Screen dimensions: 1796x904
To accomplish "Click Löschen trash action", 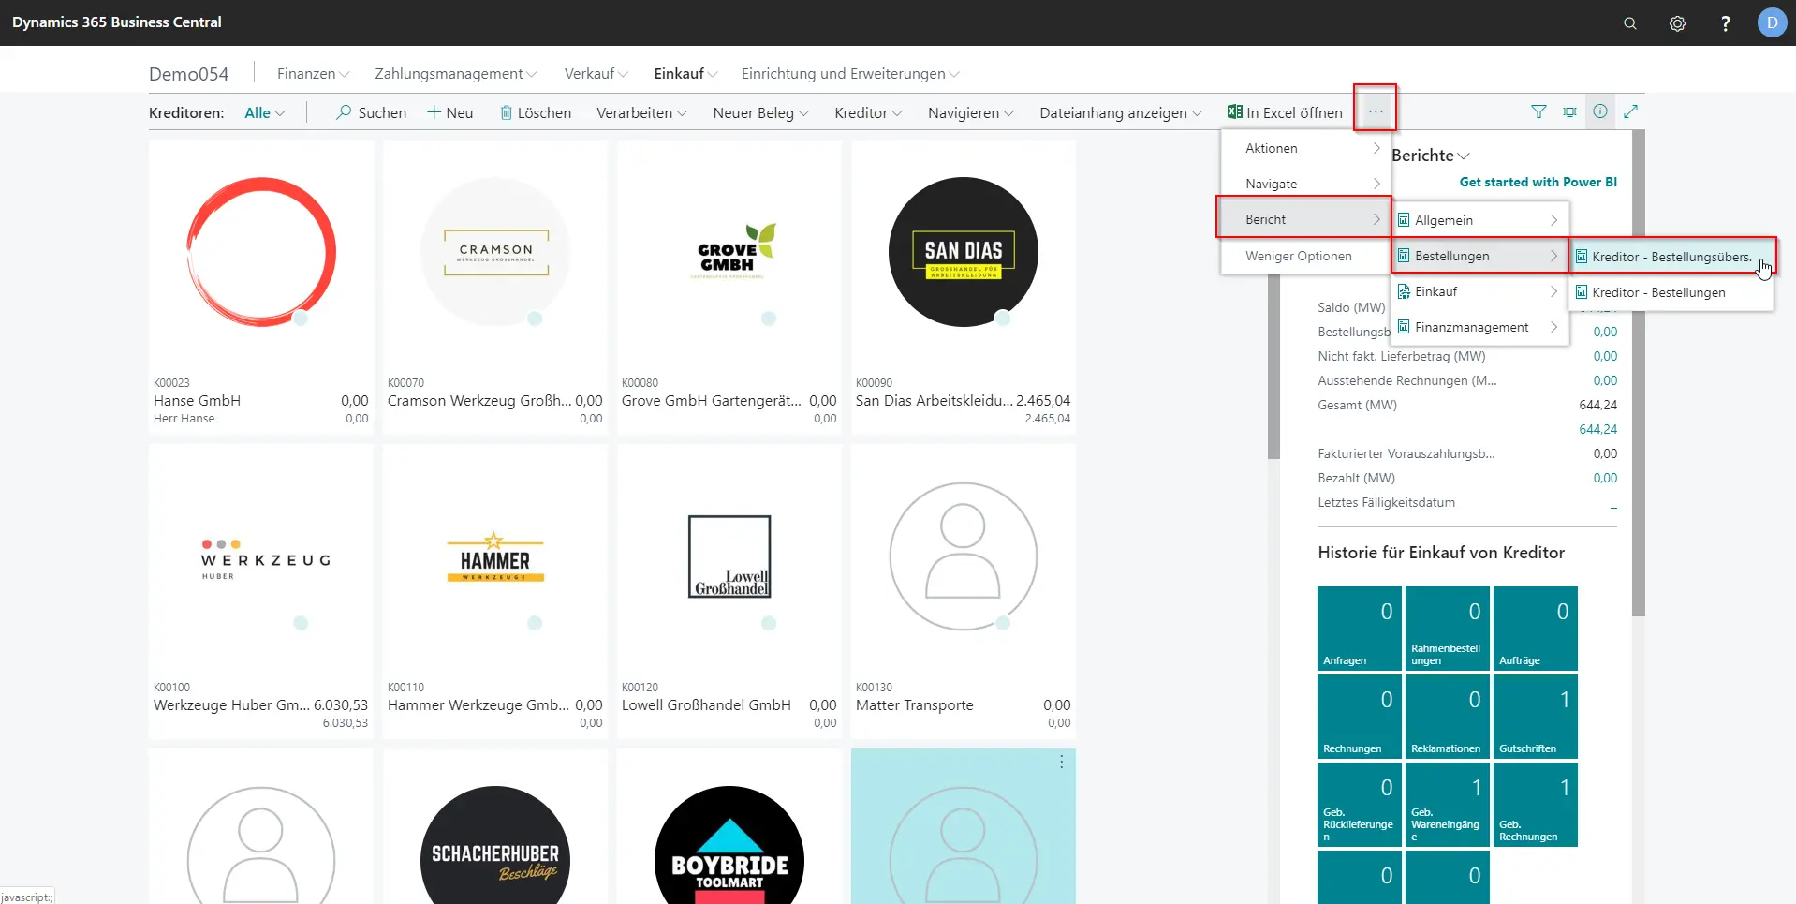I will coord(535,112).
